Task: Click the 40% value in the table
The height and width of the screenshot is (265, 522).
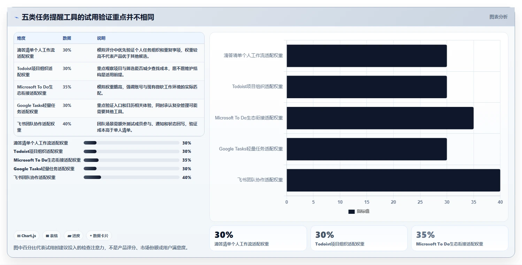Action: pyautogui.click(x=67, y=124)
